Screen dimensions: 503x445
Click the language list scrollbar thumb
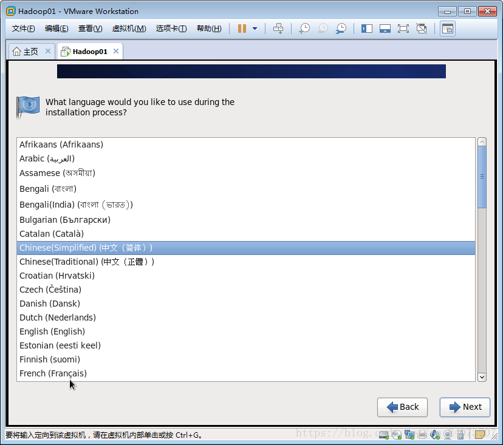(x=482, y=177)
